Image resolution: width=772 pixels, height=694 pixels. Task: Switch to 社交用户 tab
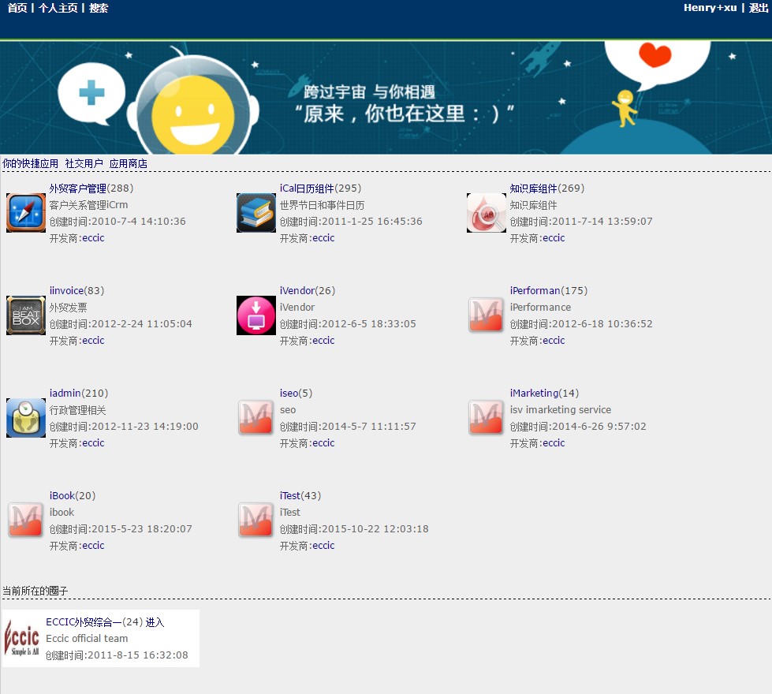(84, 163)
